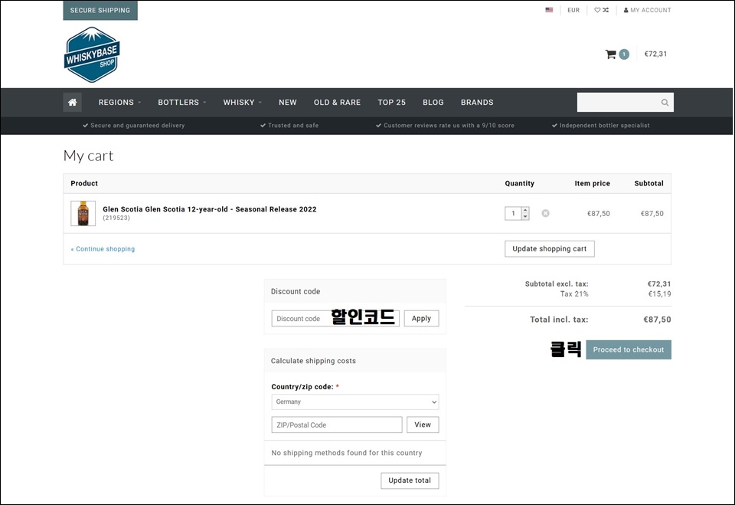Open the Blog menu item

coord(433,103)
